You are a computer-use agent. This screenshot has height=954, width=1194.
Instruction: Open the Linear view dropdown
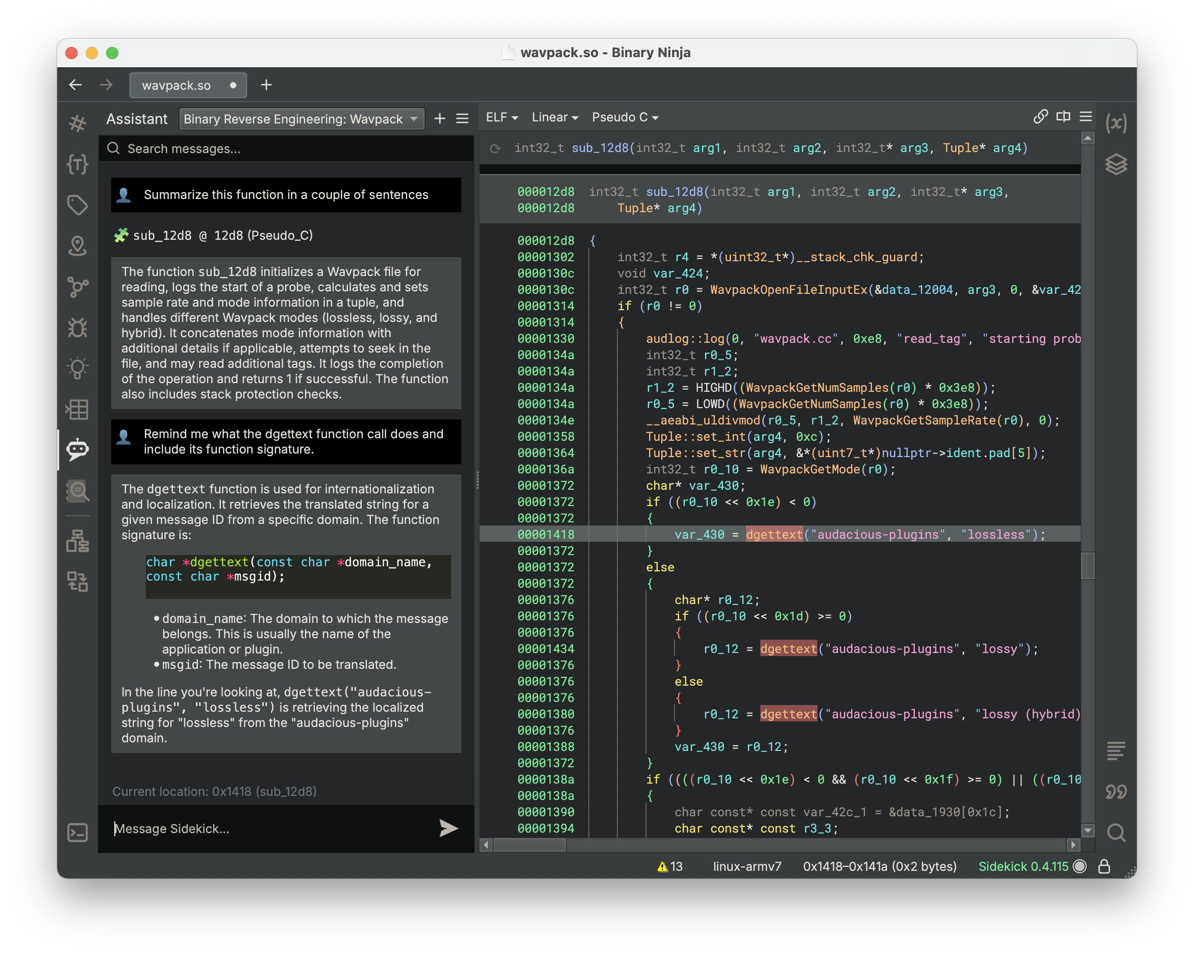555,117
